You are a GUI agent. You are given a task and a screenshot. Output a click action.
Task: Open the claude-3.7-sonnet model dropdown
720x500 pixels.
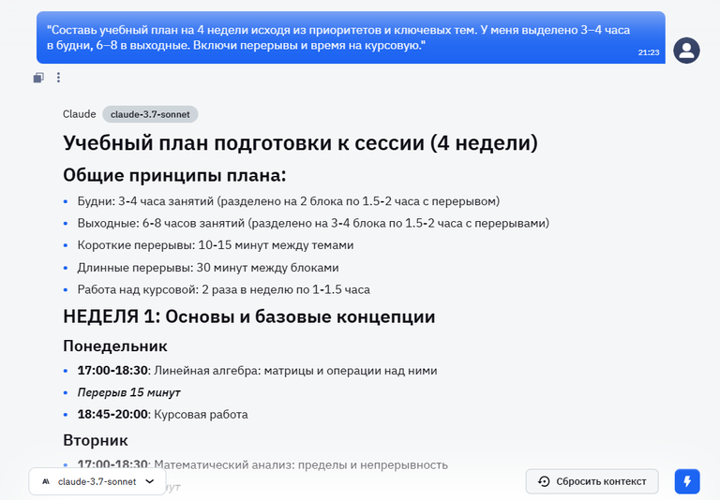click(97, 481)
